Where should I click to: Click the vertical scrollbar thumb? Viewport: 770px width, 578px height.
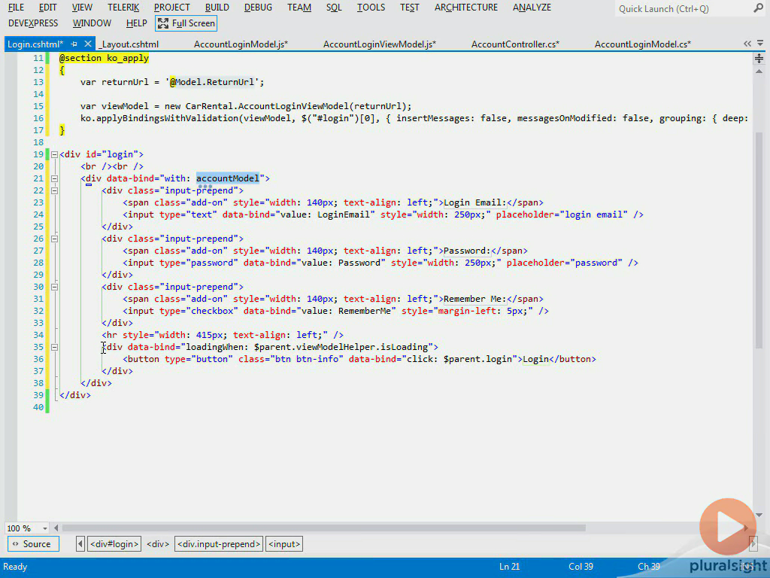(x=759, y=241)
